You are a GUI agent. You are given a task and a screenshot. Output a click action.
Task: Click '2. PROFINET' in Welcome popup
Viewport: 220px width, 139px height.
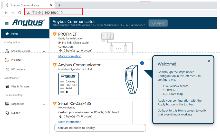coord(170,90)
